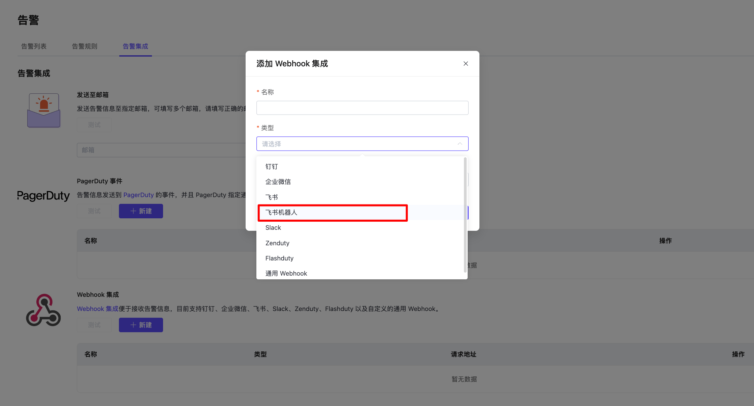
Task: Click the email alert envelope icon
Action: (44, 110)
